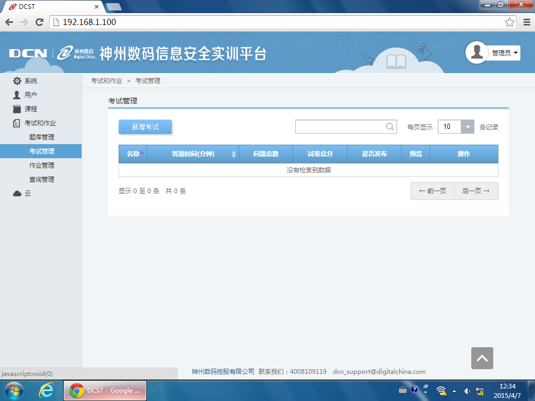Viewport: 535px width, 401px height.
Task: Click the help question mark tray icon
Action: (x=414, y=390)
